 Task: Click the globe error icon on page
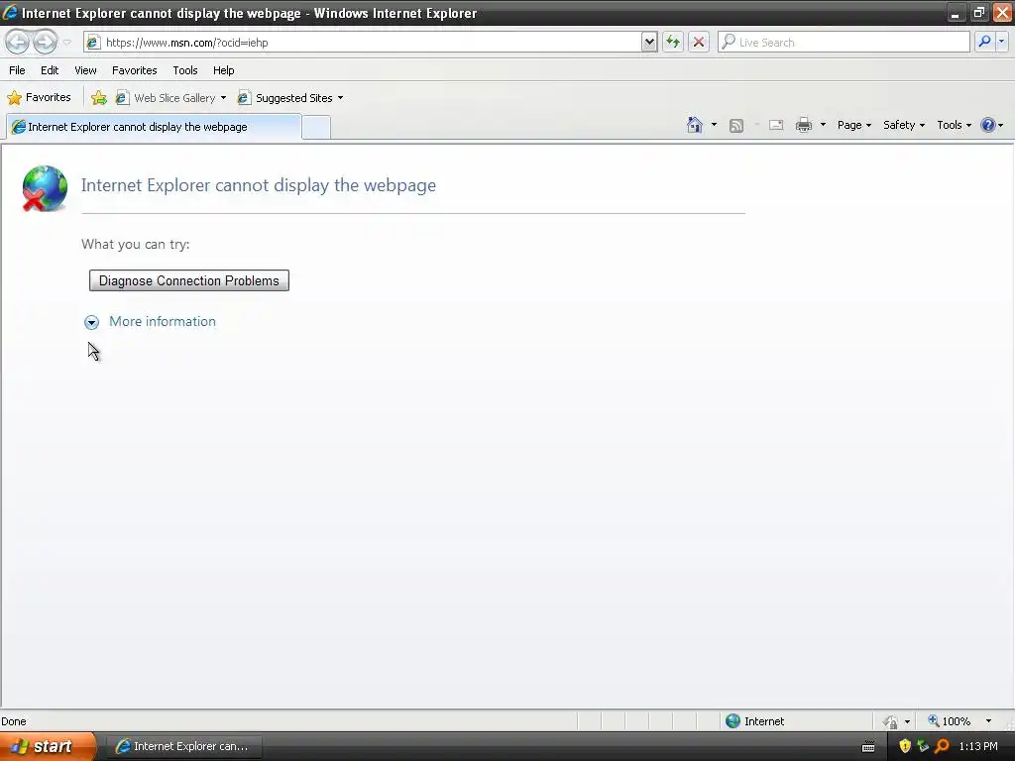click(x=44, y=188)
